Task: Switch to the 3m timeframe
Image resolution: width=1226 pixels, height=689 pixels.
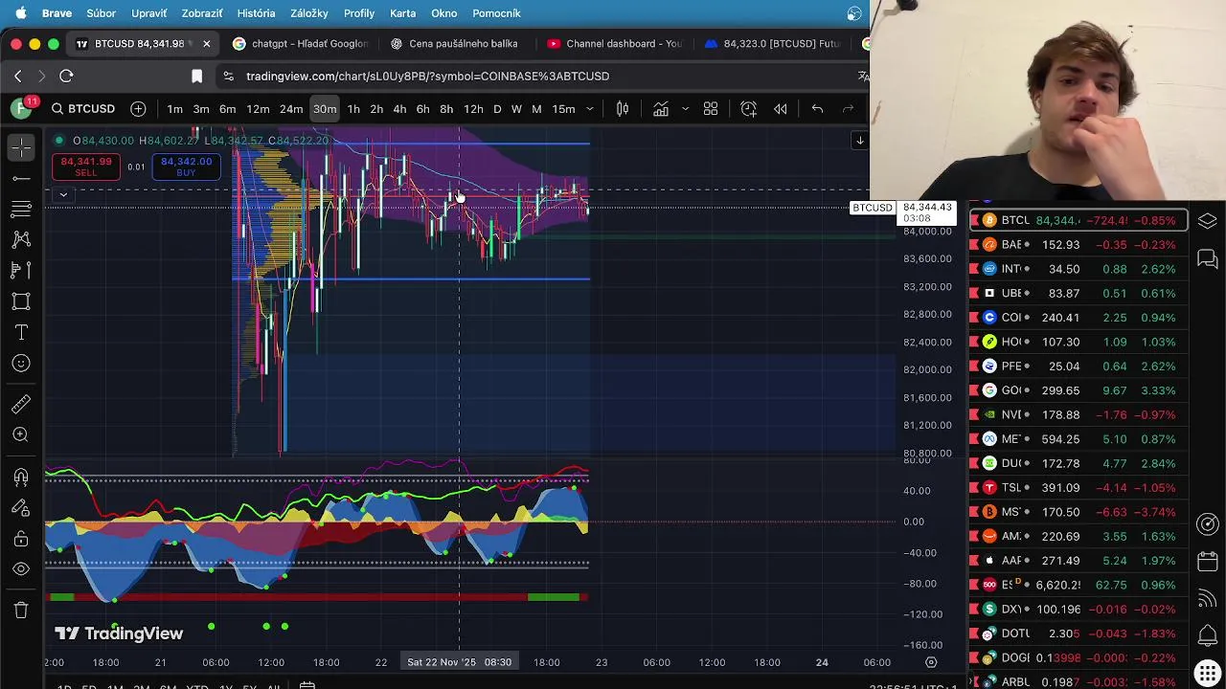Action: (201, 109)
